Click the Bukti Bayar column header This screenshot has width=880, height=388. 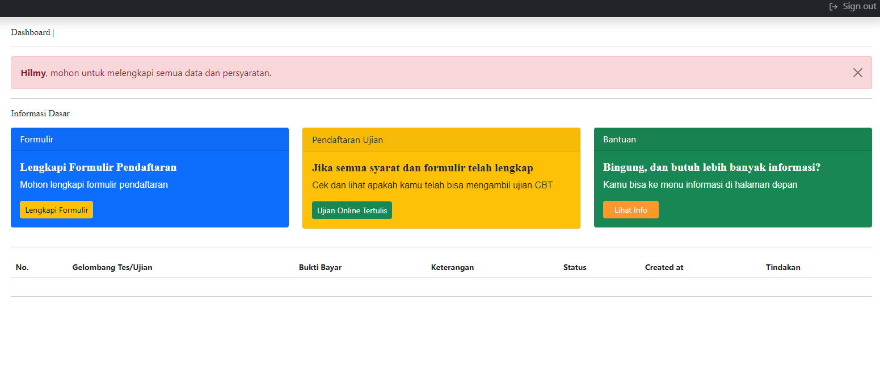[320, 268]
